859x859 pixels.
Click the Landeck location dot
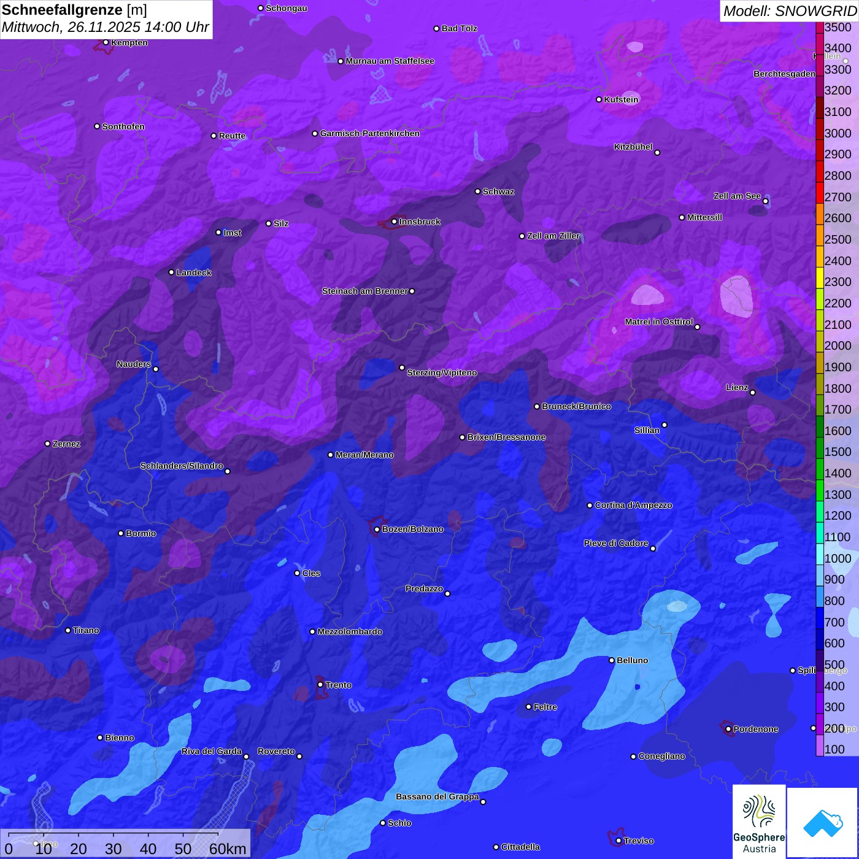[x=171, y=272]
